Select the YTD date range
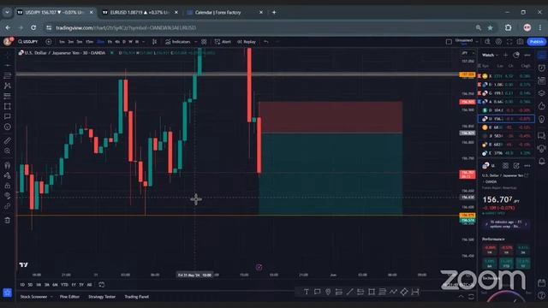Viewport: 548px width, 308px height. pos(64,285)
